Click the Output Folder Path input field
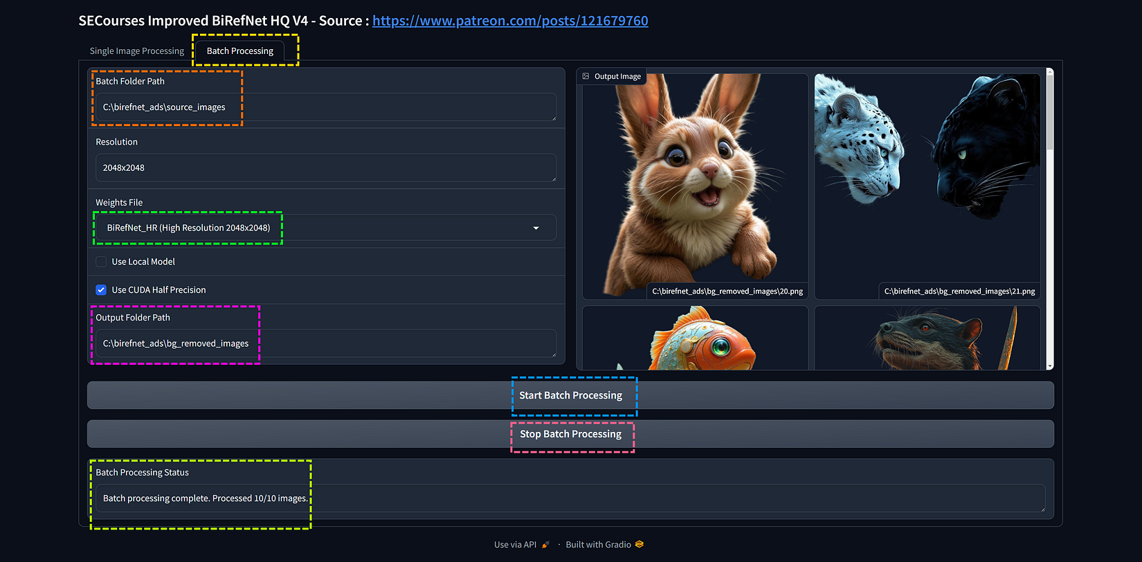 pos(325,343)
